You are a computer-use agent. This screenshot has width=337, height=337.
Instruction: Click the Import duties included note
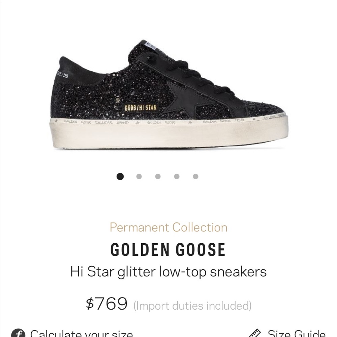tap(192, 305)
